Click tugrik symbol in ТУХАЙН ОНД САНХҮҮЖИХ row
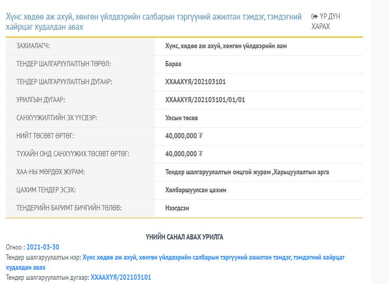This screenshot has height=284, width=389. coord(201,154)
